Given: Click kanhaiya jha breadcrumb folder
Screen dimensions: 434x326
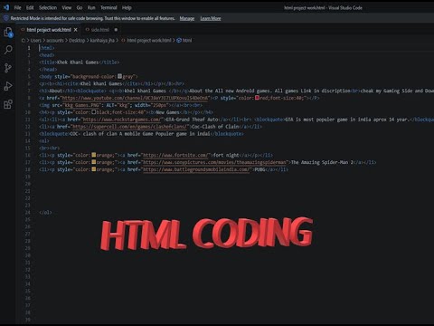Looking at the screenshot, I should pyautogui.click(x=102, y=40).
